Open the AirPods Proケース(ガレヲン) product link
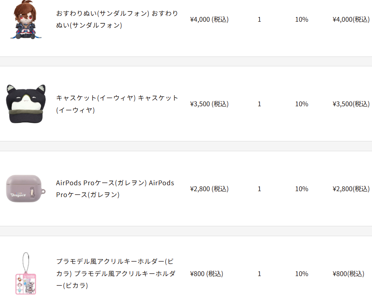Viewport: 372px width, 297px height. pyautogui.click(x=115, y=189)
